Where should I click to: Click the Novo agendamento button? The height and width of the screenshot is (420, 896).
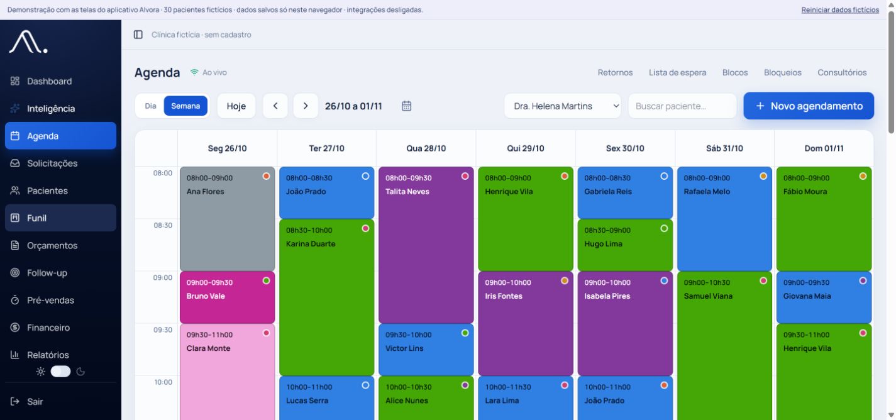pyautogui.click(x=809, y=106)
